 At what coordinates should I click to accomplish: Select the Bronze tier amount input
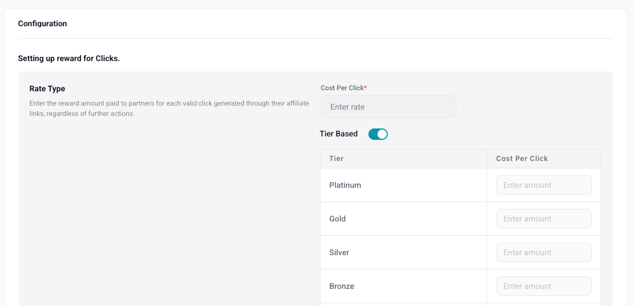pyautogui.click(x=544, y=286)
